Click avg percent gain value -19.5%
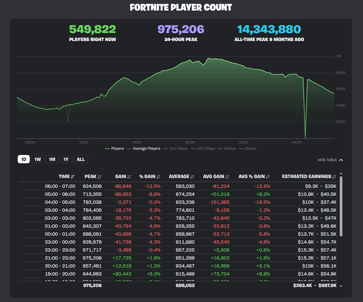Screen dimensions: 363x302 tap(262, 202)
